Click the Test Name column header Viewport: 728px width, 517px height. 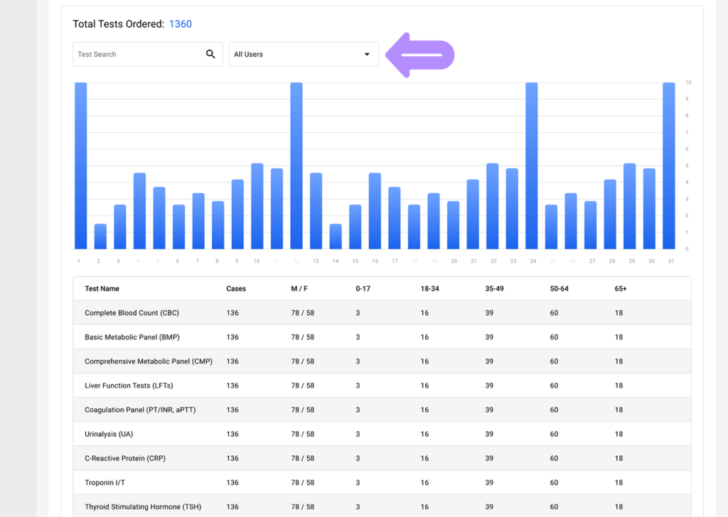pyautogui.click(x=102, y=289)
